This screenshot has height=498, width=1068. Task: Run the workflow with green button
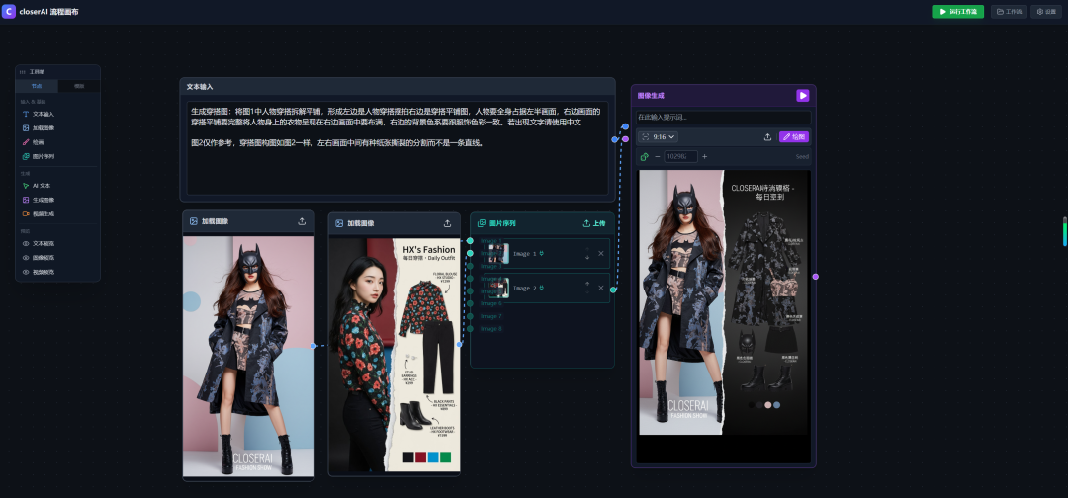(957, 12)
